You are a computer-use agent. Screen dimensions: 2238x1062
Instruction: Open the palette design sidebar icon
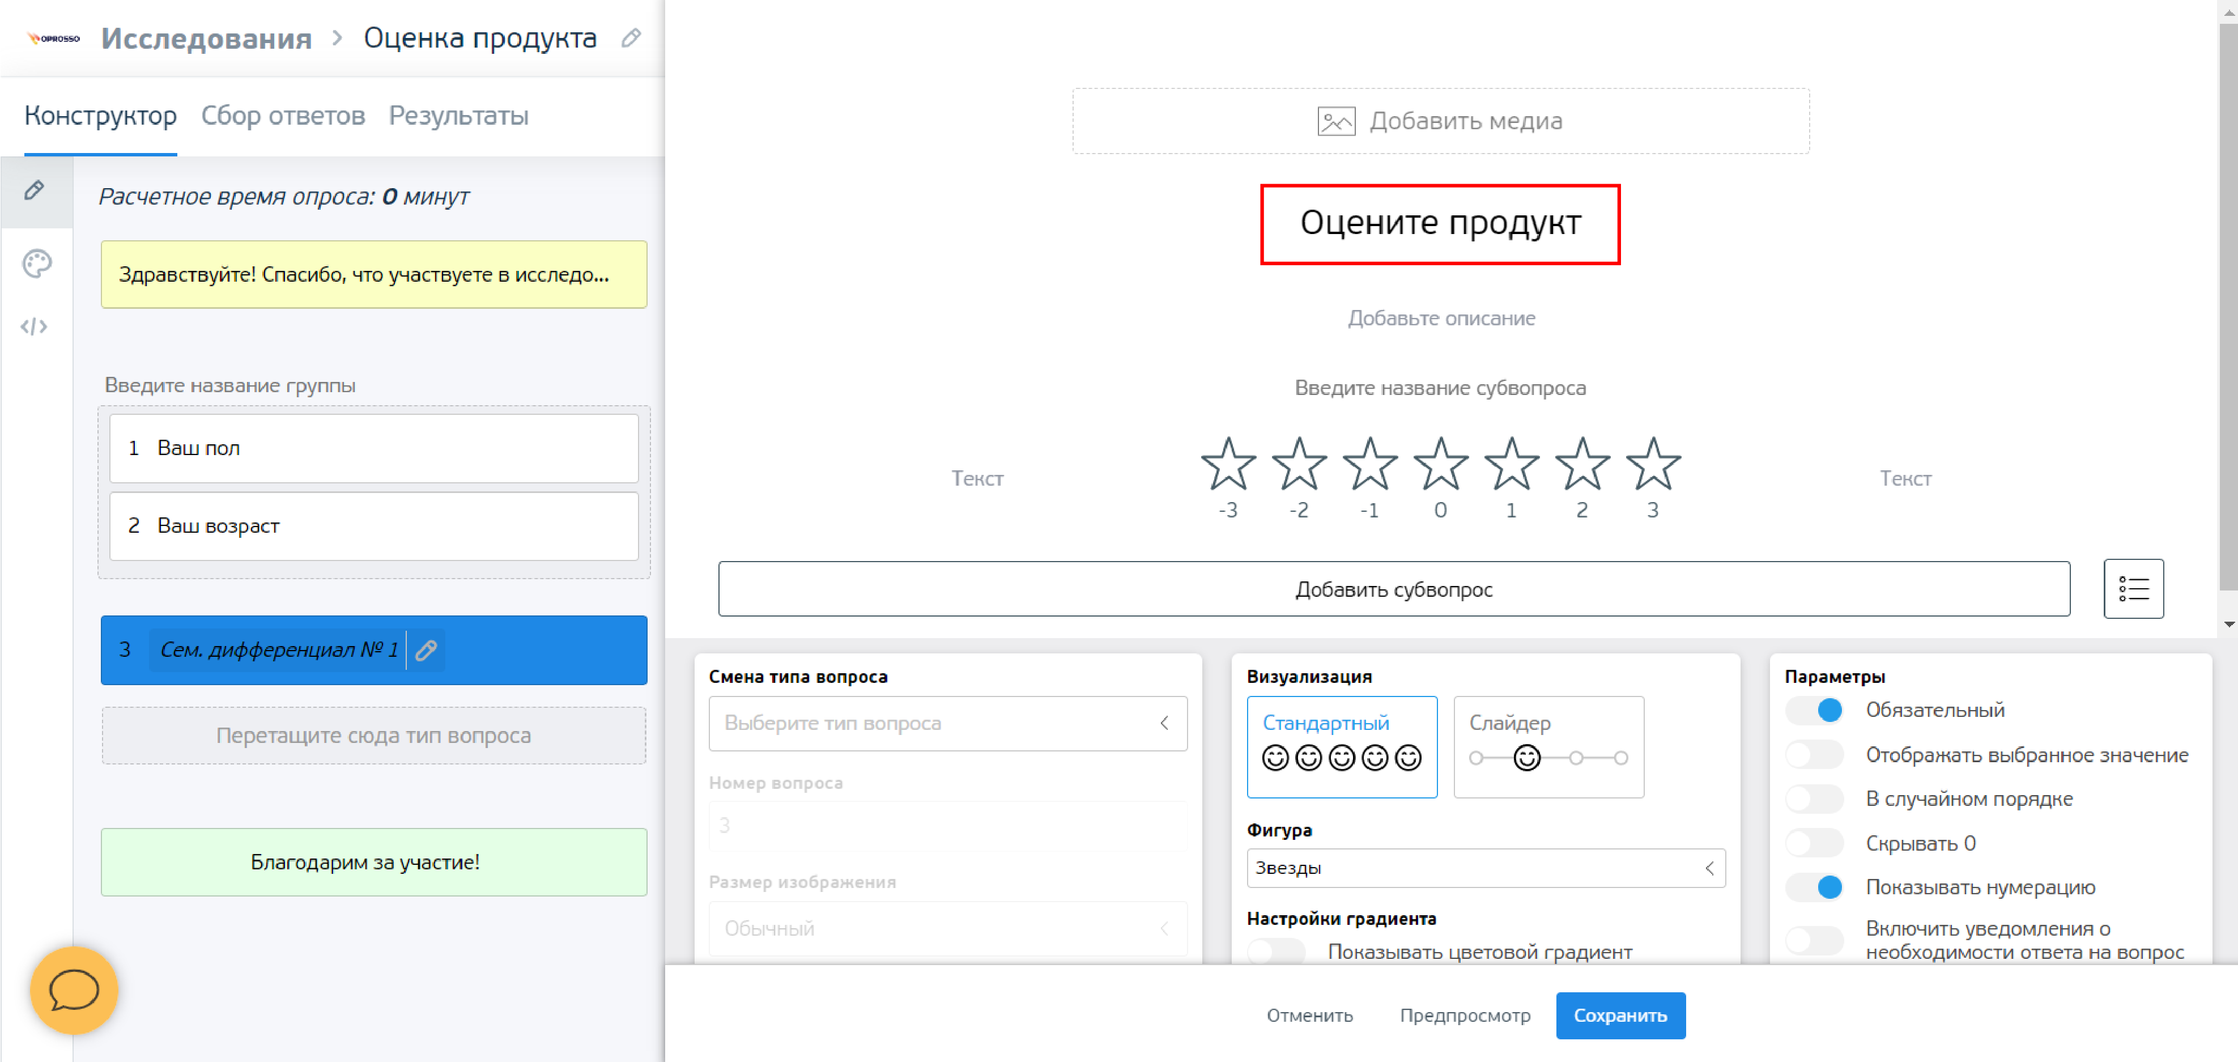point(36,264)
